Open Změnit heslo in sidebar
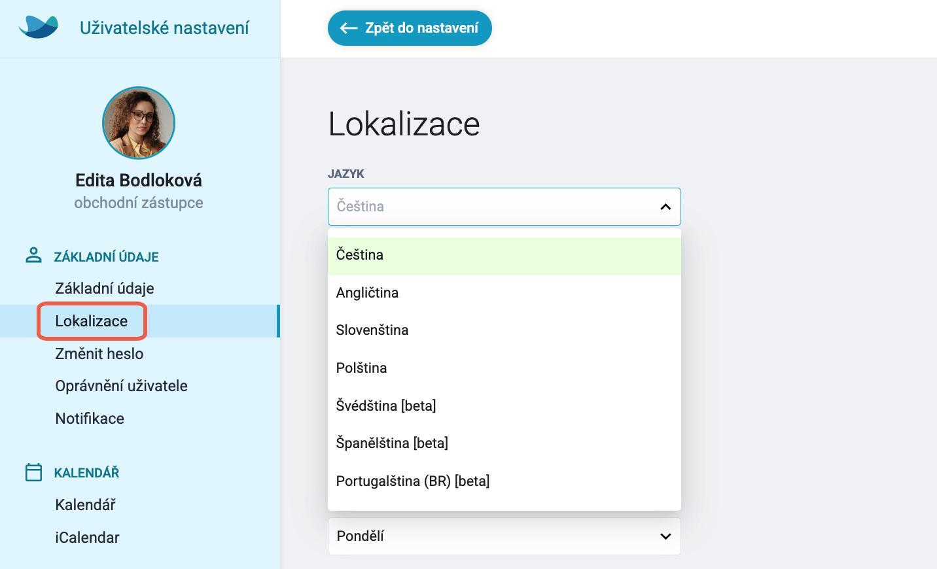The image size is (937, 569). 99,354
